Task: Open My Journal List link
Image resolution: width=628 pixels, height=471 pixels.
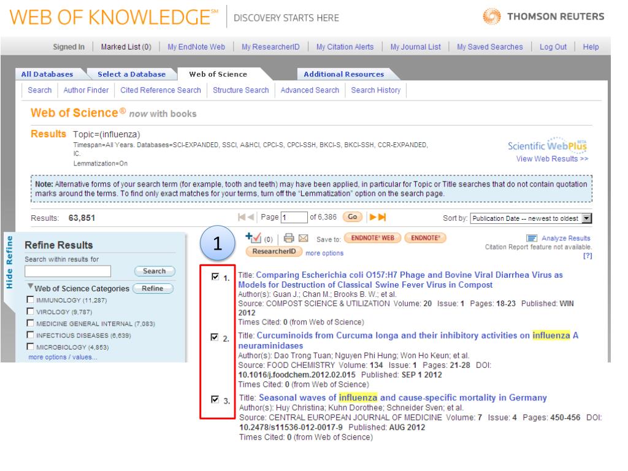Action: (x=415, y=47)
